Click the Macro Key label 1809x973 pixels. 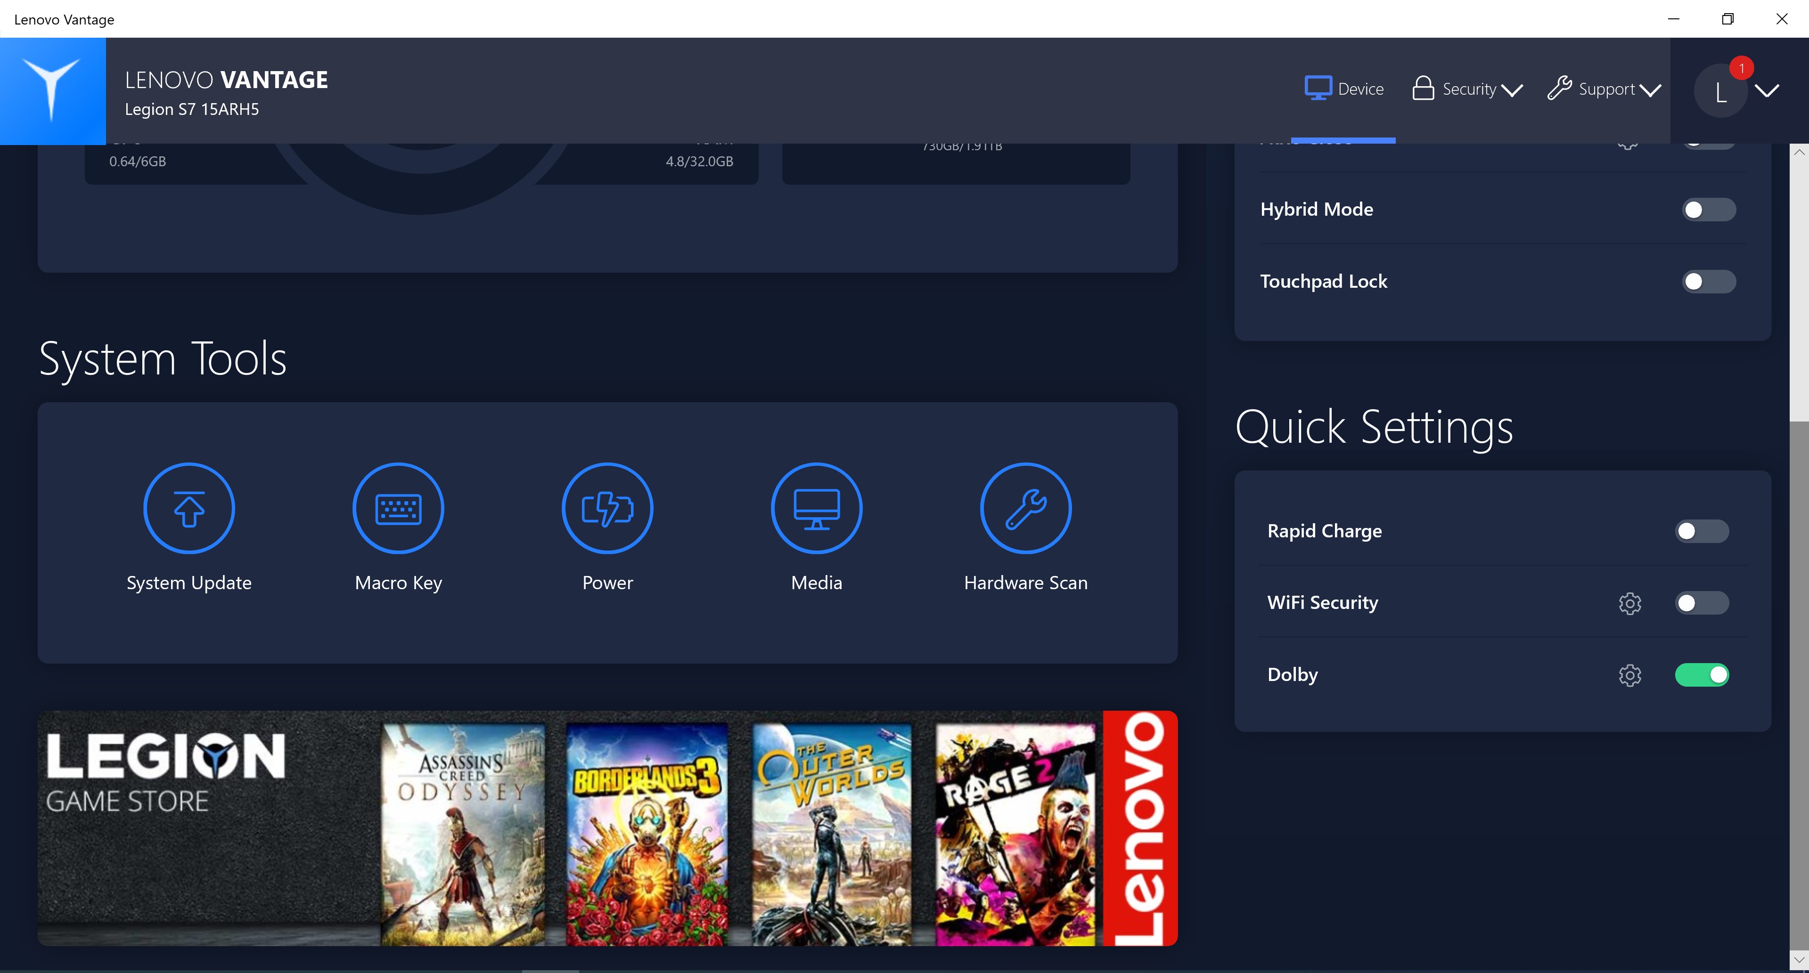[398, 583]
